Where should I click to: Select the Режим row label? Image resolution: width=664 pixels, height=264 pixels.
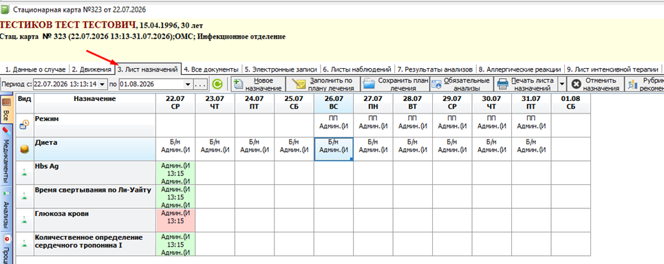point(95,125)
